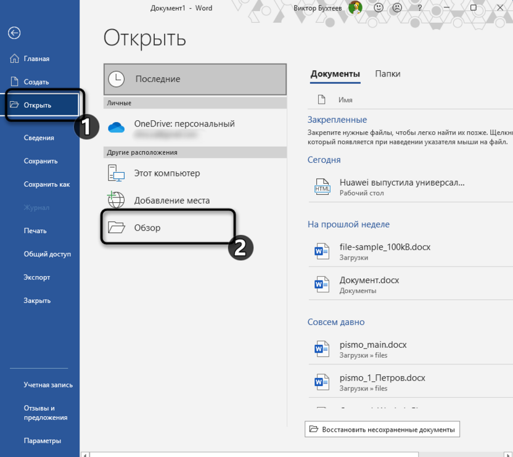513x457 pixels.
Task: Click the Закрепленные section heading
Action: click(337, 120)
